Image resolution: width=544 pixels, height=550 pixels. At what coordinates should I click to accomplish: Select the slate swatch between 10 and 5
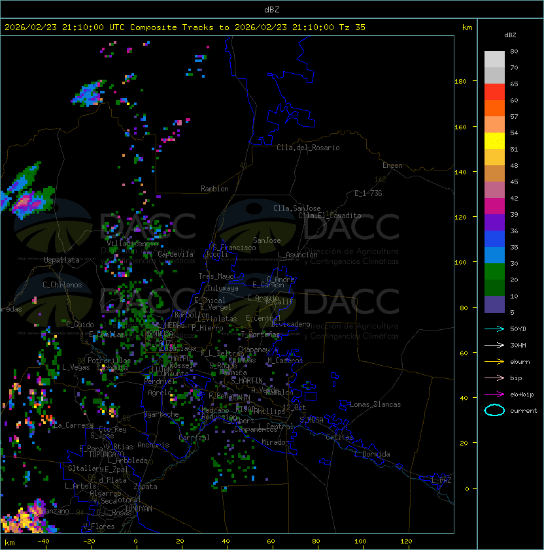pyautogui.click(x=494, y=304)
